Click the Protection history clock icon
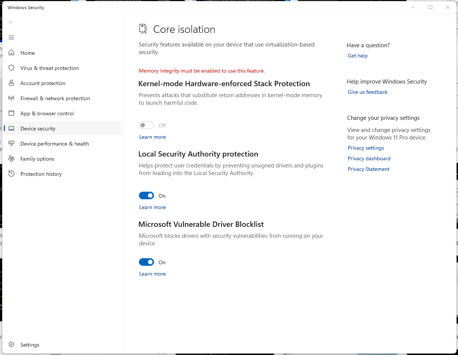458x355 pixels. pyautogui.click(x=11, y=174)
